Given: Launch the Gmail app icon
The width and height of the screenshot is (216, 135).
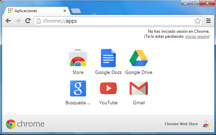Looking at the screenshot, I should click(139, 88).
